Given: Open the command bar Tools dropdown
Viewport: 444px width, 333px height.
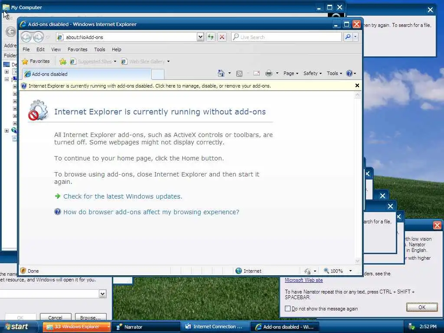Looking at the screenshot, I should click(x=334, y=73).
